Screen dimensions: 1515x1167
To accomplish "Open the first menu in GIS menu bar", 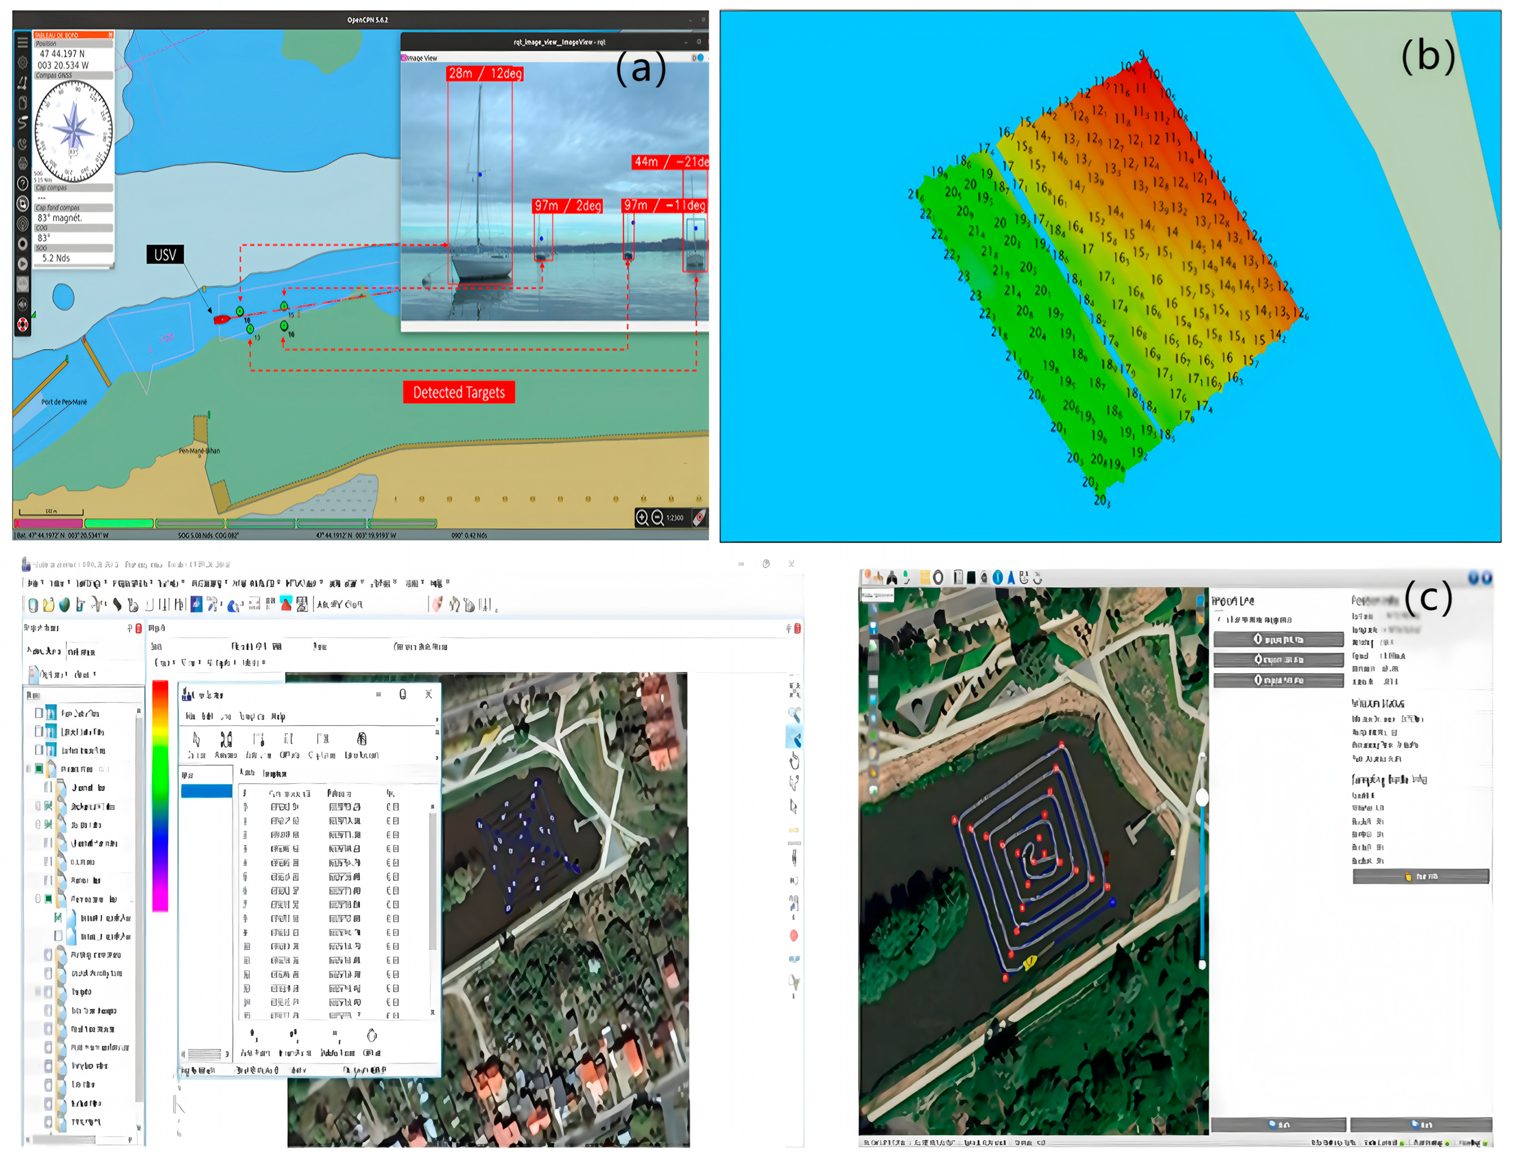I will tap(35, 583).
